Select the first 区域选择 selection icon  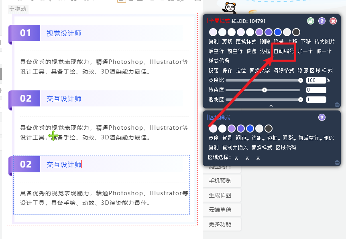tap(236, 158)
